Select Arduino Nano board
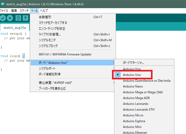 (144, 86)
